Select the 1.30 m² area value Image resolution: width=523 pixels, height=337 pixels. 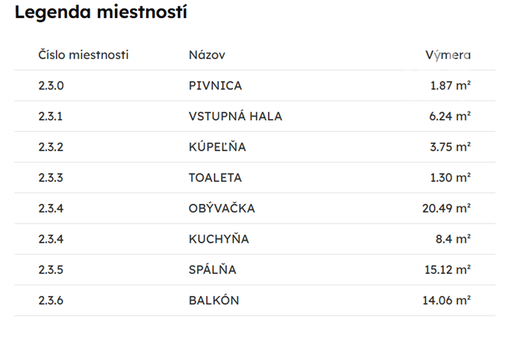click(450, 178)
